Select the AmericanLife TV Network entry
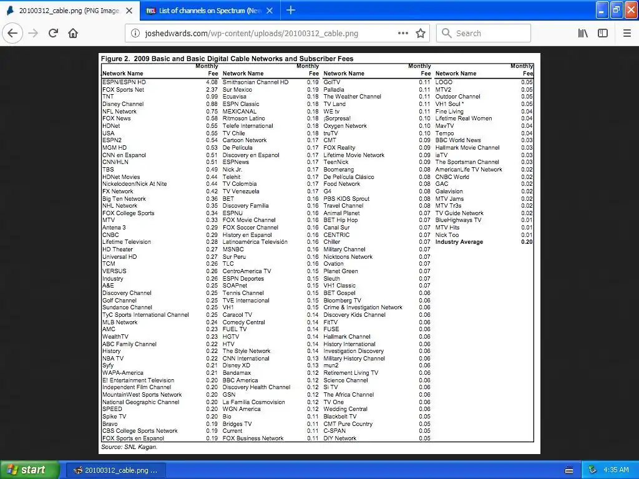The image size is (639, 479). pyautogui.click(x=469, y=170)
